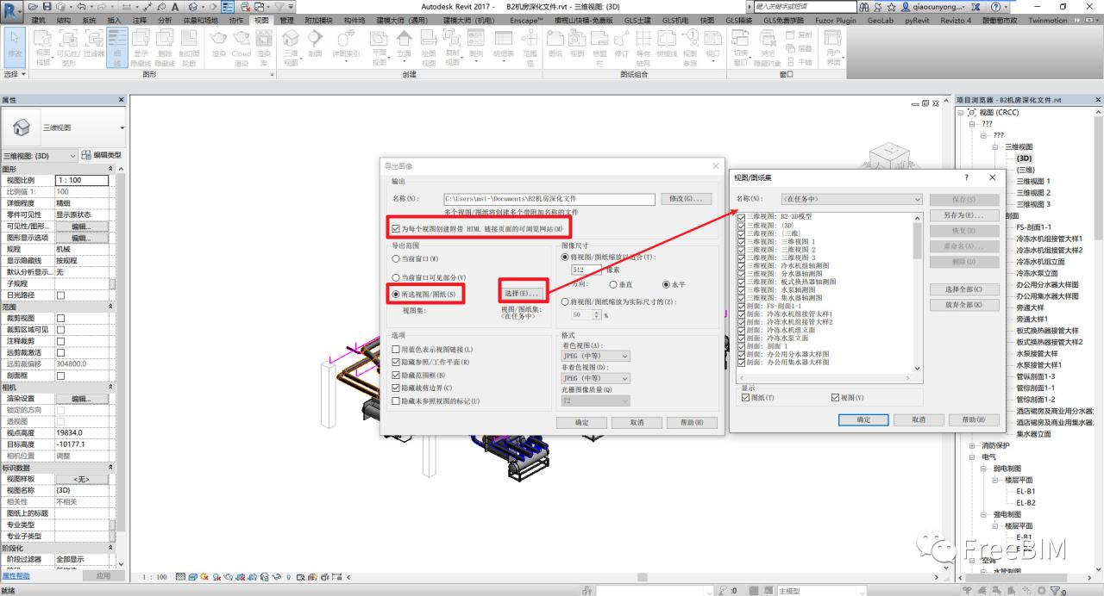1104x596 pixels.
Task: Enable 用蓝色表示视图链接 checkbox
Action: [396, 350]
